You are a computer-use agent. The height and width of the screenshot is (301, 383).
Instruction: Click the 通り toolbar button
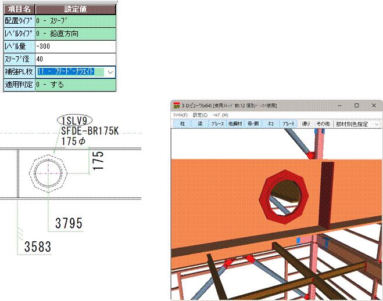pyautogui.click(x=306, y=124)
